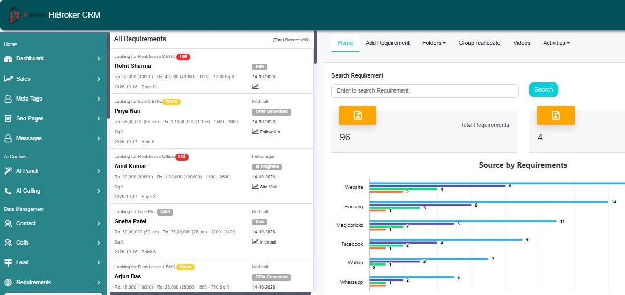Open the Activities dropdown menu
625x295 pixels.
tap(556, 43)
